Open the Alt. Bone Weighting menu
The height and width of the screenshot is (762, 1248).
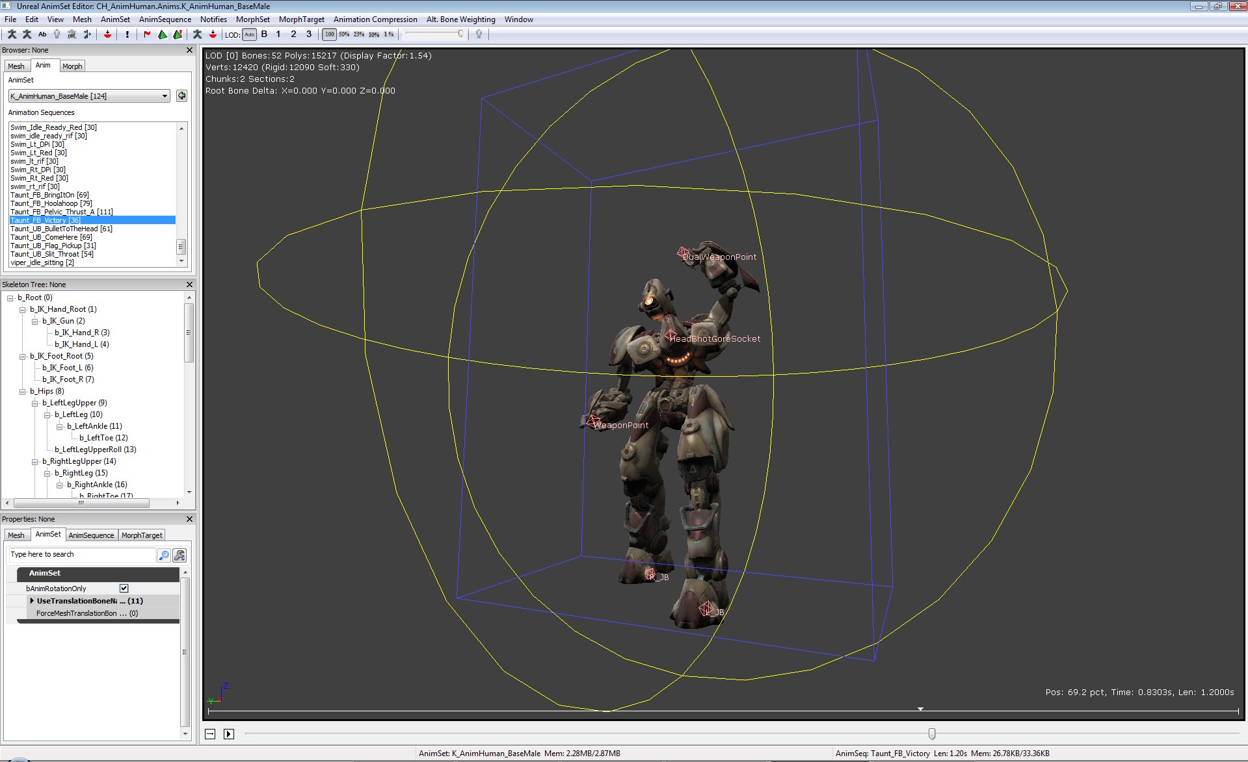coord(461,19)
